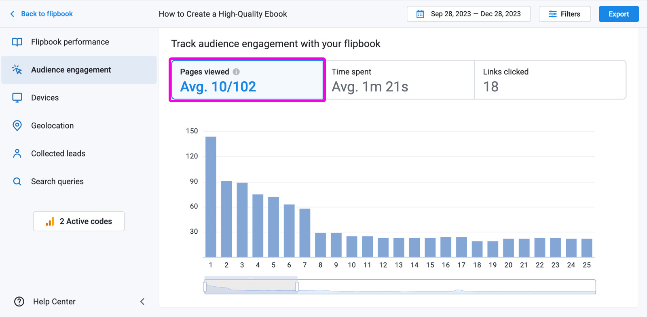This screenshot has height=317, width=647.
Task: Click the bar for page 7
Action: 305,233
